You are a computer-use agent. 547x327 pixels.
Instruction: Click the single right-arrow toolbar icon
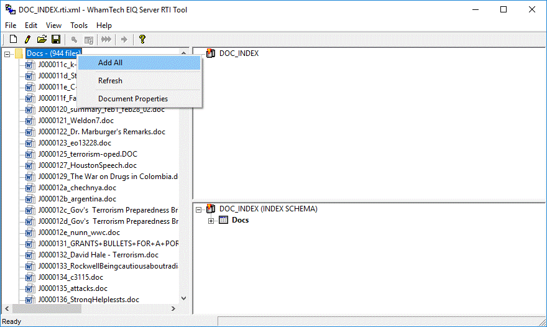tap(124, 39)
